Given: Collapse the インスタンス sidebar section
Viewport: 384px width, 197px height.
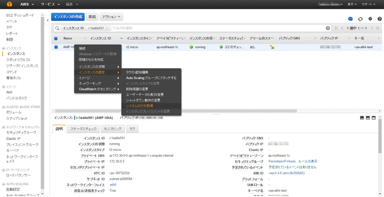Looking at the screenshot, I should click(4, 48).
